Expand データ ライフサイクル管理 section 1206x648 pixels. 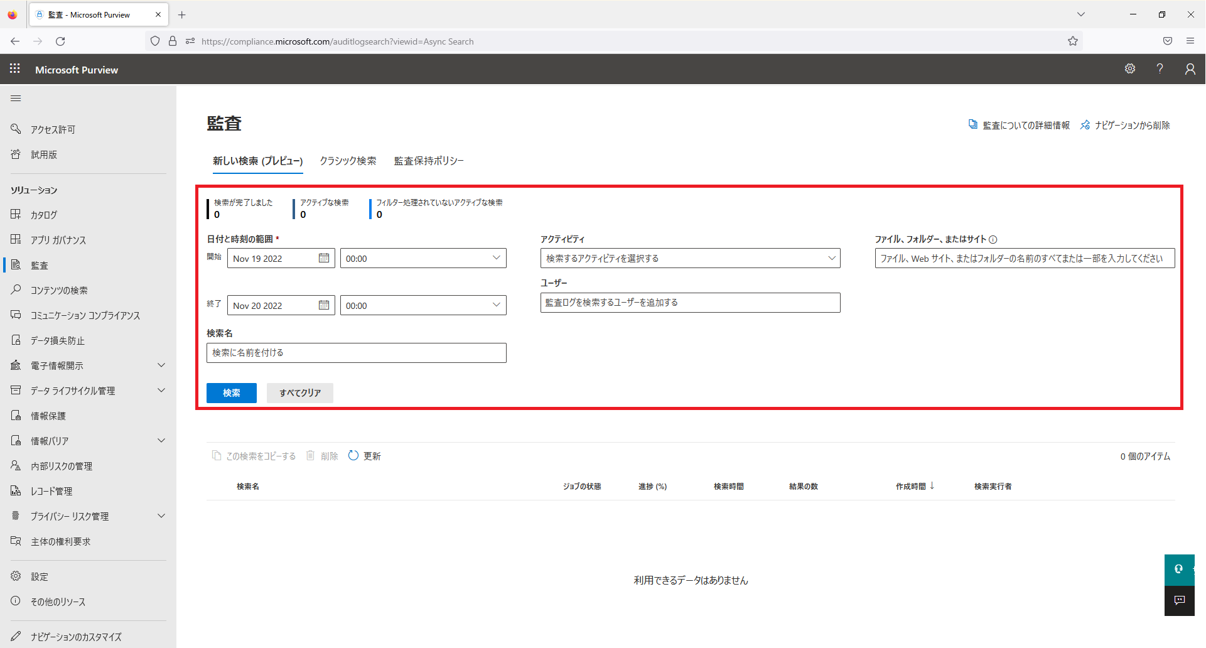tap(161, 391)
